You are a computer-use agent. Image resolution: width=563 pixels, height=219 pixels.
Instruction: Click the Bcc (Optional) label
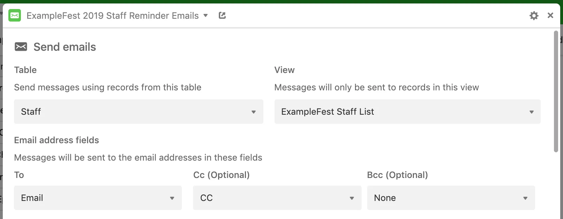coord(397,175)
